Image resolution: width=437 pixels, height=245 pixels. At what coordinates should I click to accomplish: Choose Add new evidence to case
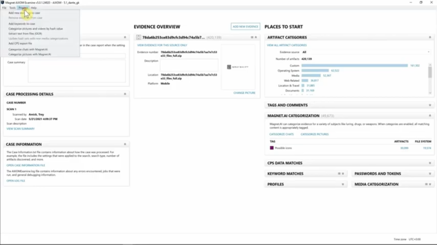click(24, 13)
